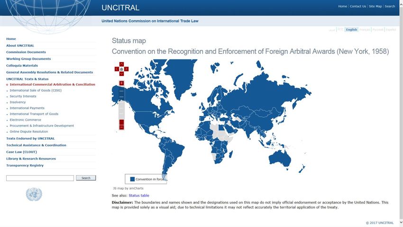
Task: Zoom in on the map with plus
Action: 121,83
